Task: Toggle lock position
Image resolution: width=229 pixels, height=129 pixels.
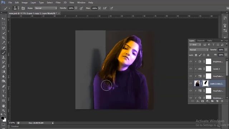Action: (x=204, y=55)
